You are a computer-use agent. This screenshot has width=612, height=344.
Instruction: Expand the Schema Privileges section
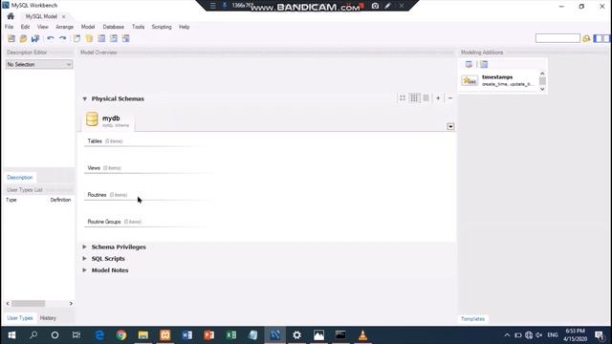[x=85, y=247]
